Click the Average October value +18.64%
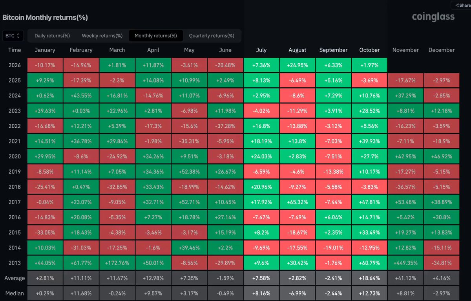The width and height of the screenshot is (471, 301). click(369, 278)
